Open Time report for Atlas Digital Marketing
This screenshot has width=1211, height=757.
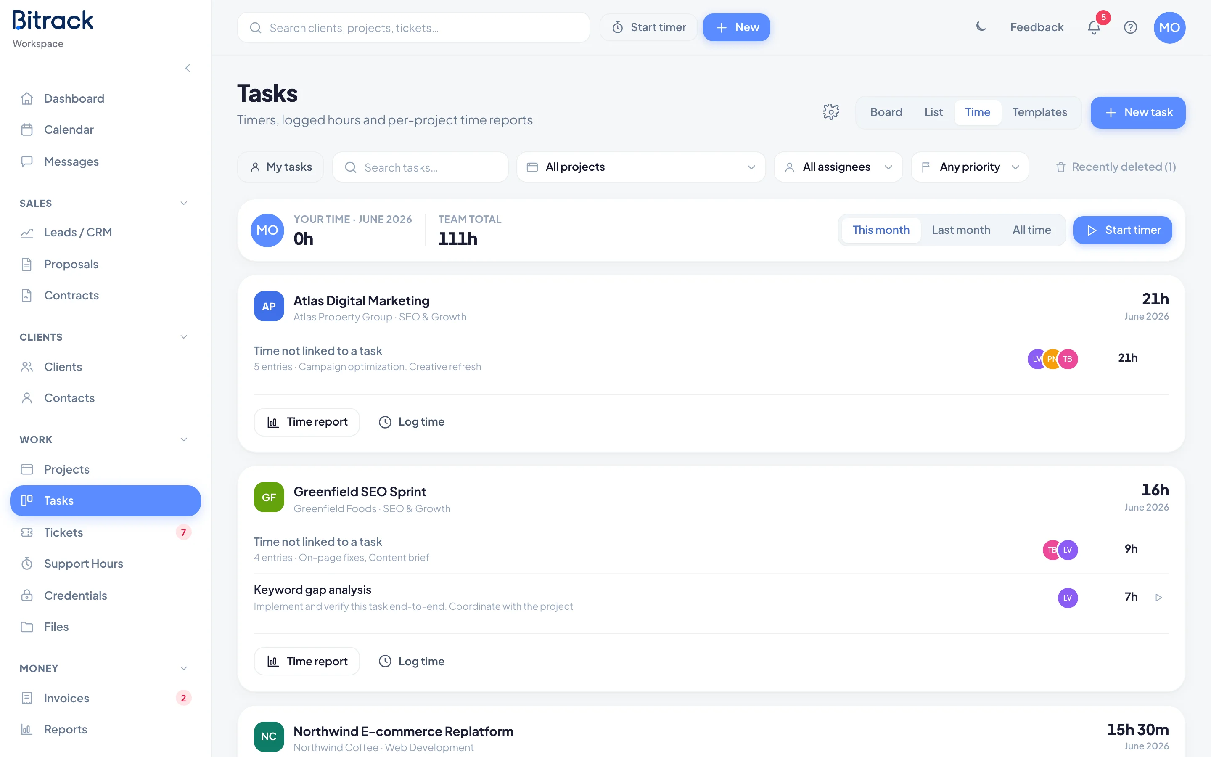(307, 422)
